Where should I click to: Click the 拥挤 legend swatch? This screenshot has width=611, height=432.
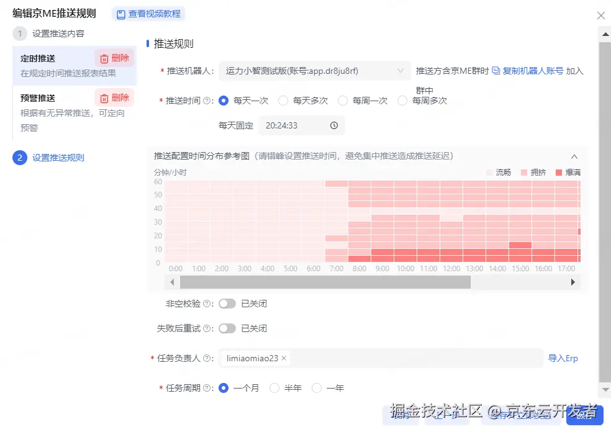(x=524, y=173)
